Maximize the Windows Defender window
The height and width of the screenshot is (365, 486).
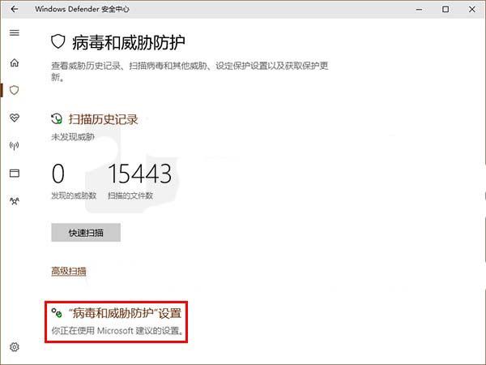[446, 9]
